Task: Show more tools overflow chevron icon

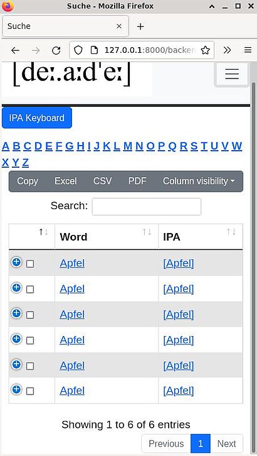Action: (x=227, y=50)
